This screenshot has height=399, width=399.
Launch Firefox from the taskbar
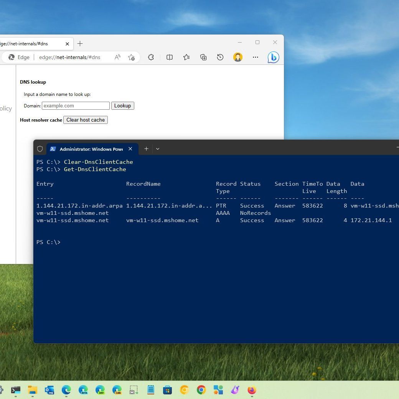252,390
